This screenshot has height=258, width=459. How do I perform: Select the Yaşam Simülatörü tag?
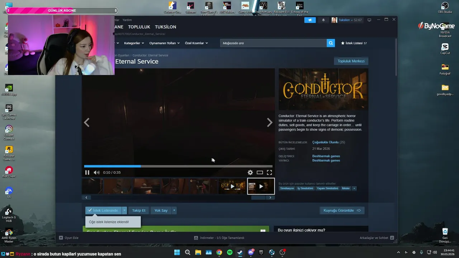(x=327, y=188)
